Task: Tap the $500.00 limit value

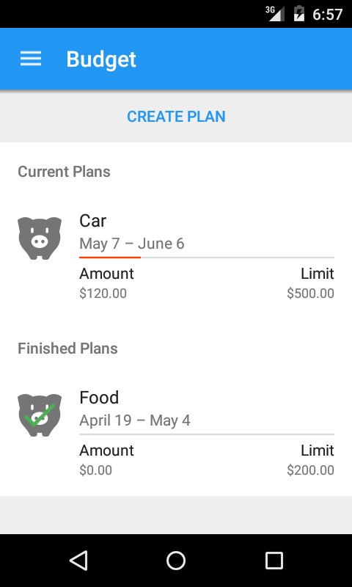Action: [310, 293]
